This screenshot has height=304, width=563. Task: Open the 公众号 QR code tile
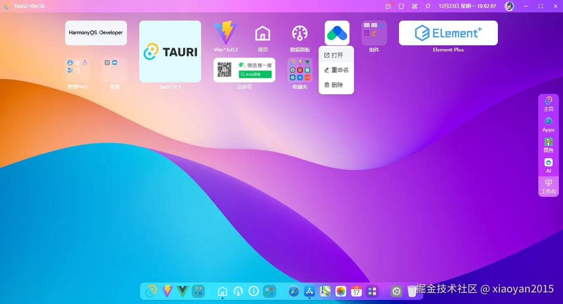click(244, 70)
